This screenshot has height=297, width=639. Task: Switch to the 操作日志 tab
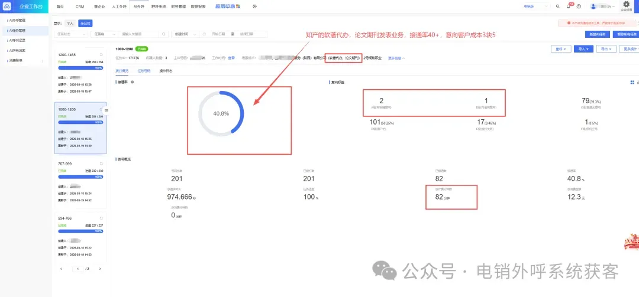(x=166, y=70)
